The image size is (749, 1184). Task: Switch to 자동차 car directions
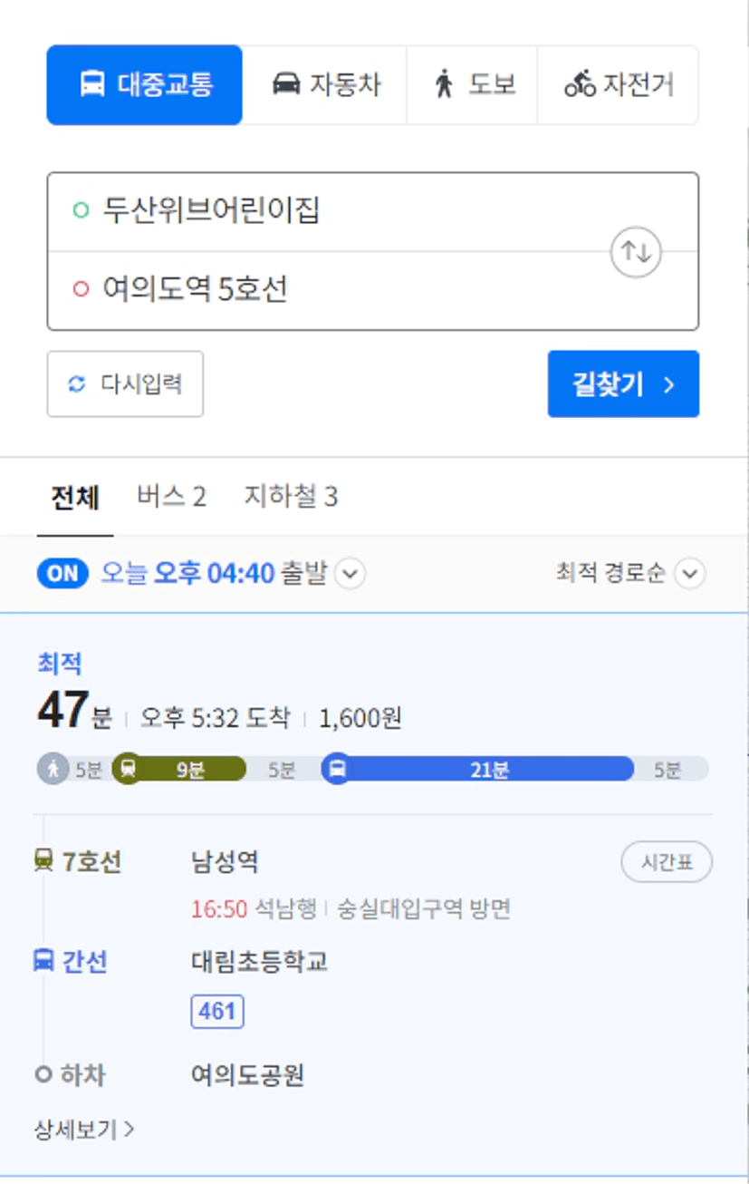tap(326, 84)
